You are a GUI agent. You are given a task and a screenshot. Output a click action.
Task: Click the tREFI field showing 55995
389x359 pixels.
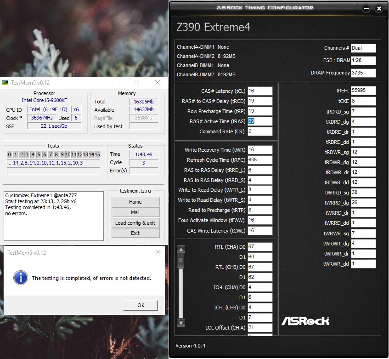pyautogui.click(x=363, y=91)
